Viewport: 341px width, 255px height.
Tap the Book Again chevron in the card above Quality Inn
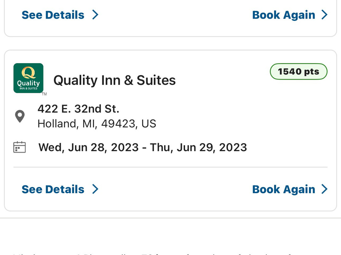coord(324,15)
